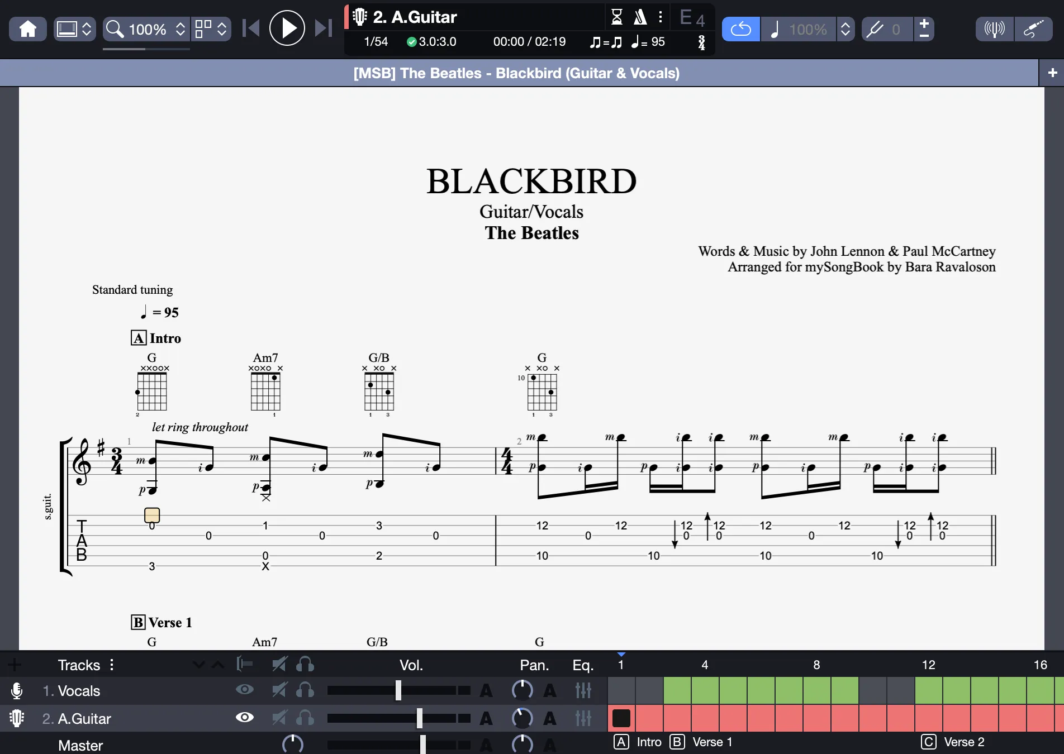The width and height of the screenshot is (1064, 754).
Task: Go to the Home screen
Action: 28,29
